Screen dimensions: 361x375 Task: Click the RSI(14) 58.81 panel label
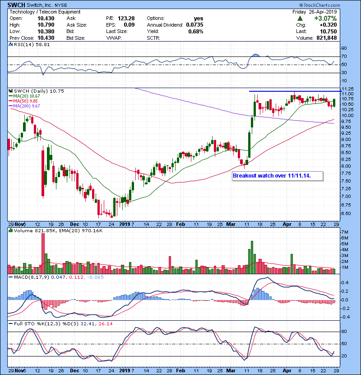pyautogui.click(x=32, y=44)
